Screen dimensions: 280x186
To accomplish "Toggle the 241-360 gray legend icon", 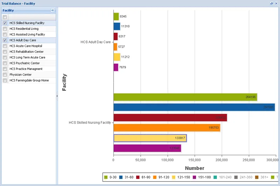I will (x=236, y=177).
